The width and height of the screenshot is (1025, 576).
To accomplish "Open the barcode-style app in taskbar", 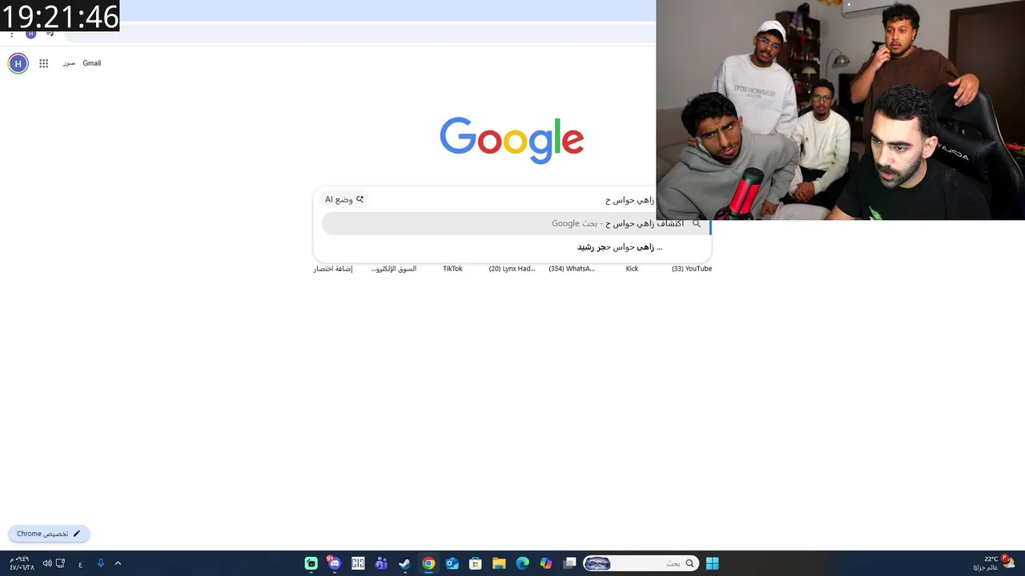I will (x=358, y=563).
